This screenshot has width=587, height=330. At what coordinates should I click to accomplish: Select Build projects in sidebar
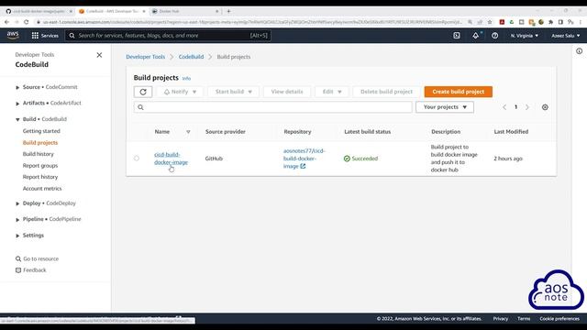pyautogui.click(x=40, y=143)
